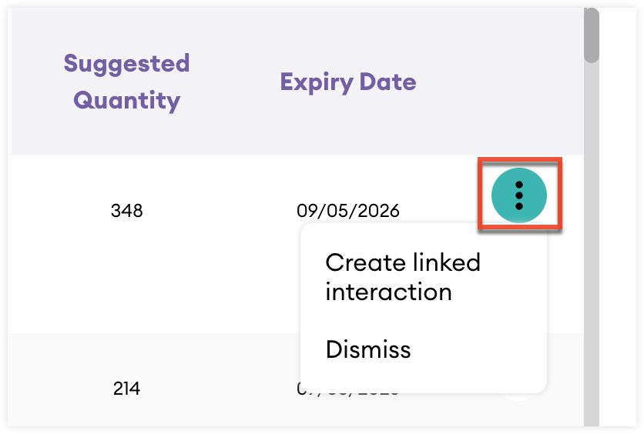Click the vertical scrollbar thumb

click(x=591, y=35)
